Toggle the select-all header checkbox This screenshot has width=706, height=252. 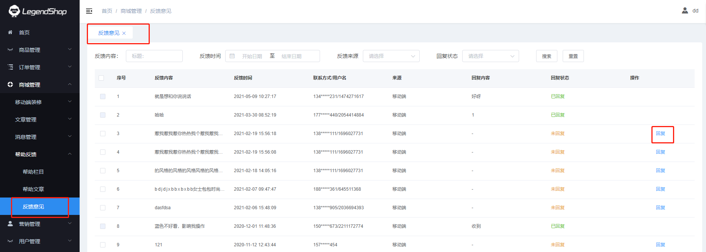[x=101, y=78]
